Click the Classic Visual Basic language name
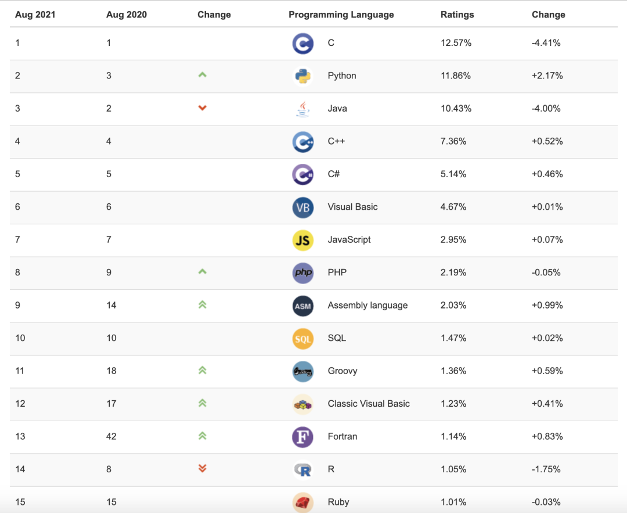627x513 pixels. (369, 404)
